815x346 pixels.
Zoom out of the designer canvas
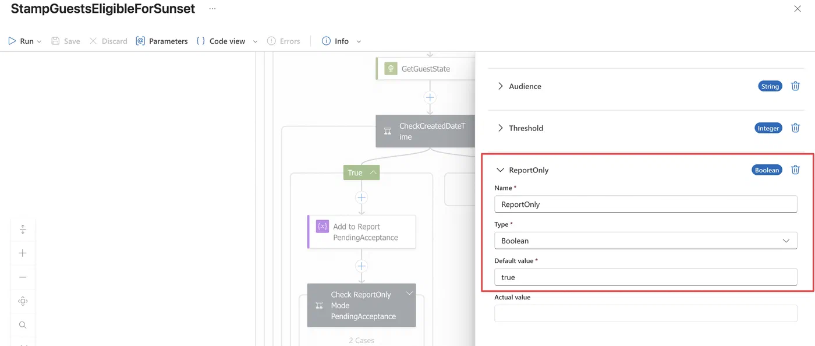(x=23, y=277)
